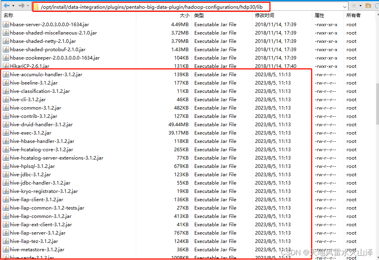
Task: Click the jar icon beside HikariCP-2.6.1.jar
Action: (5, 66)
